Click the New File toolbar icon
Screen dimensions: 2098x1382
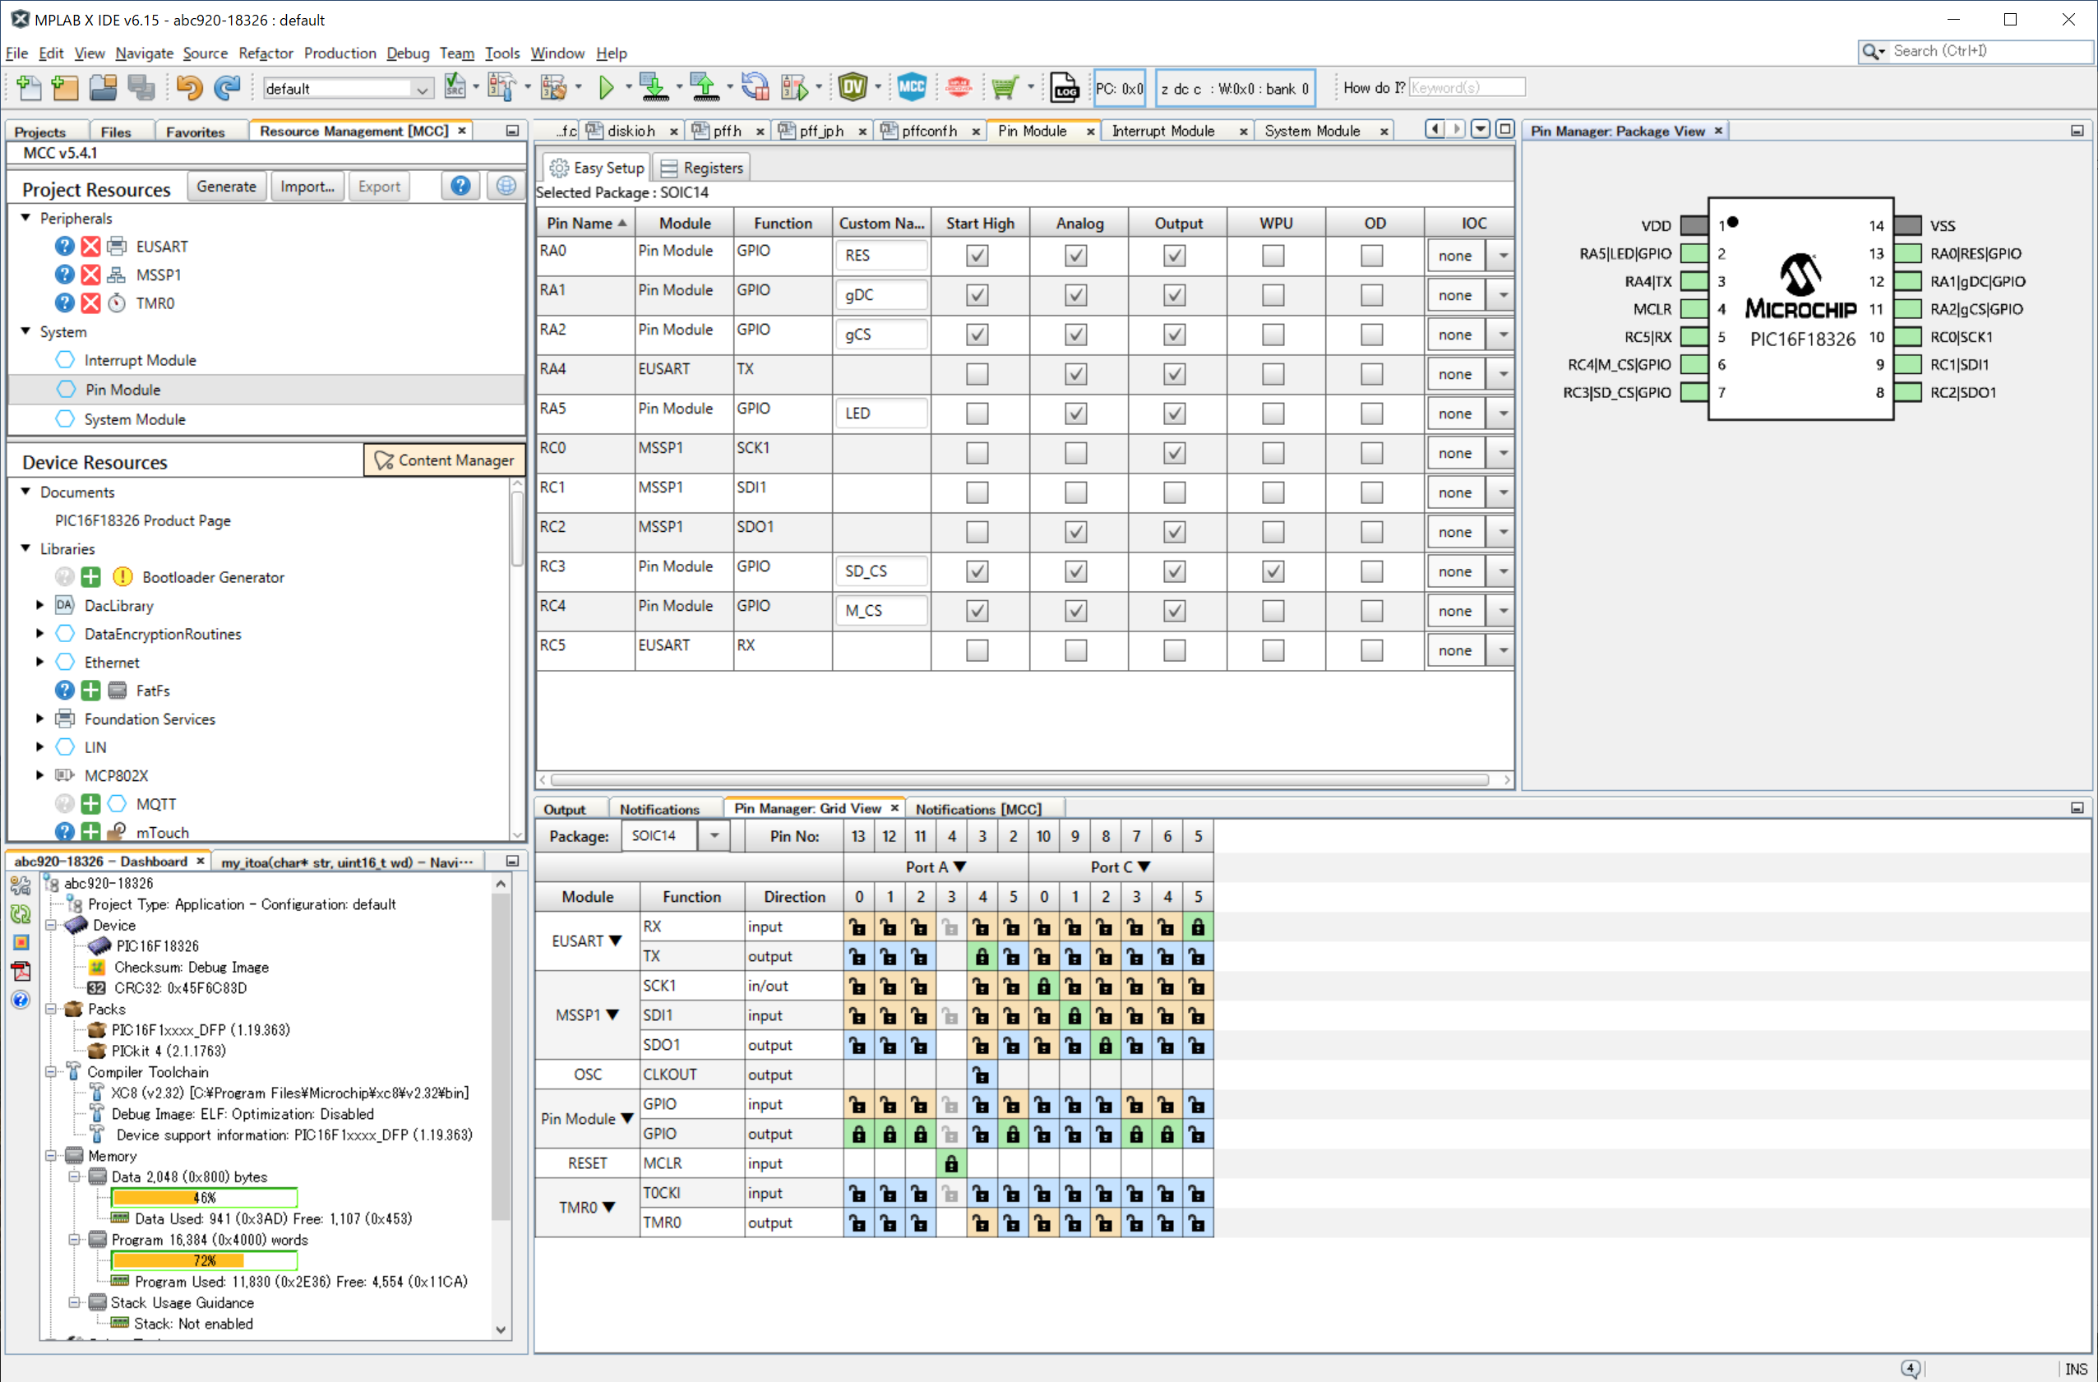pyautogui.click(x=27, y=87)
